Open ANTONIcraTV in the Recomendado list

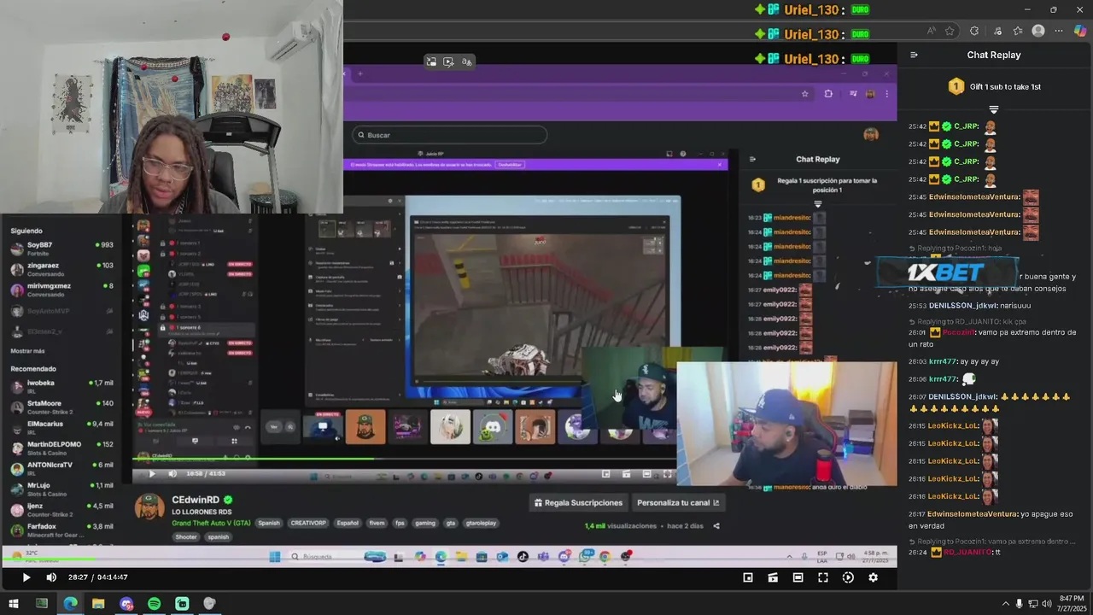pyautogui.click(x=61, y=468)
